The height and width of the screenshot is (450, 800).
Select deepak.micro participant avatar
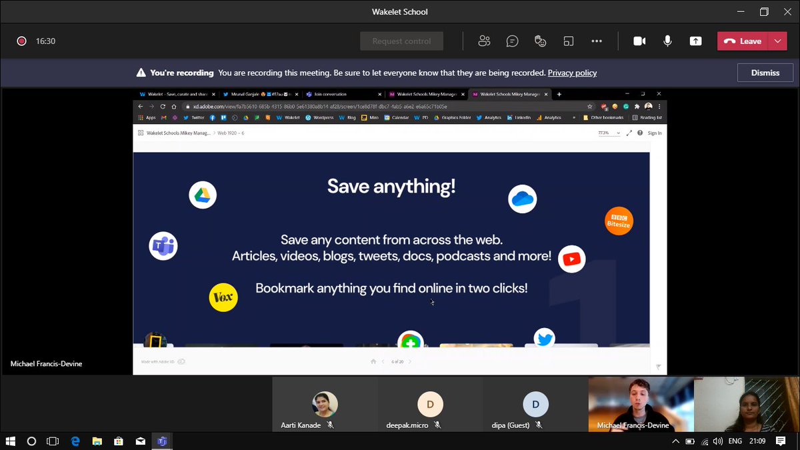[430, 404]
